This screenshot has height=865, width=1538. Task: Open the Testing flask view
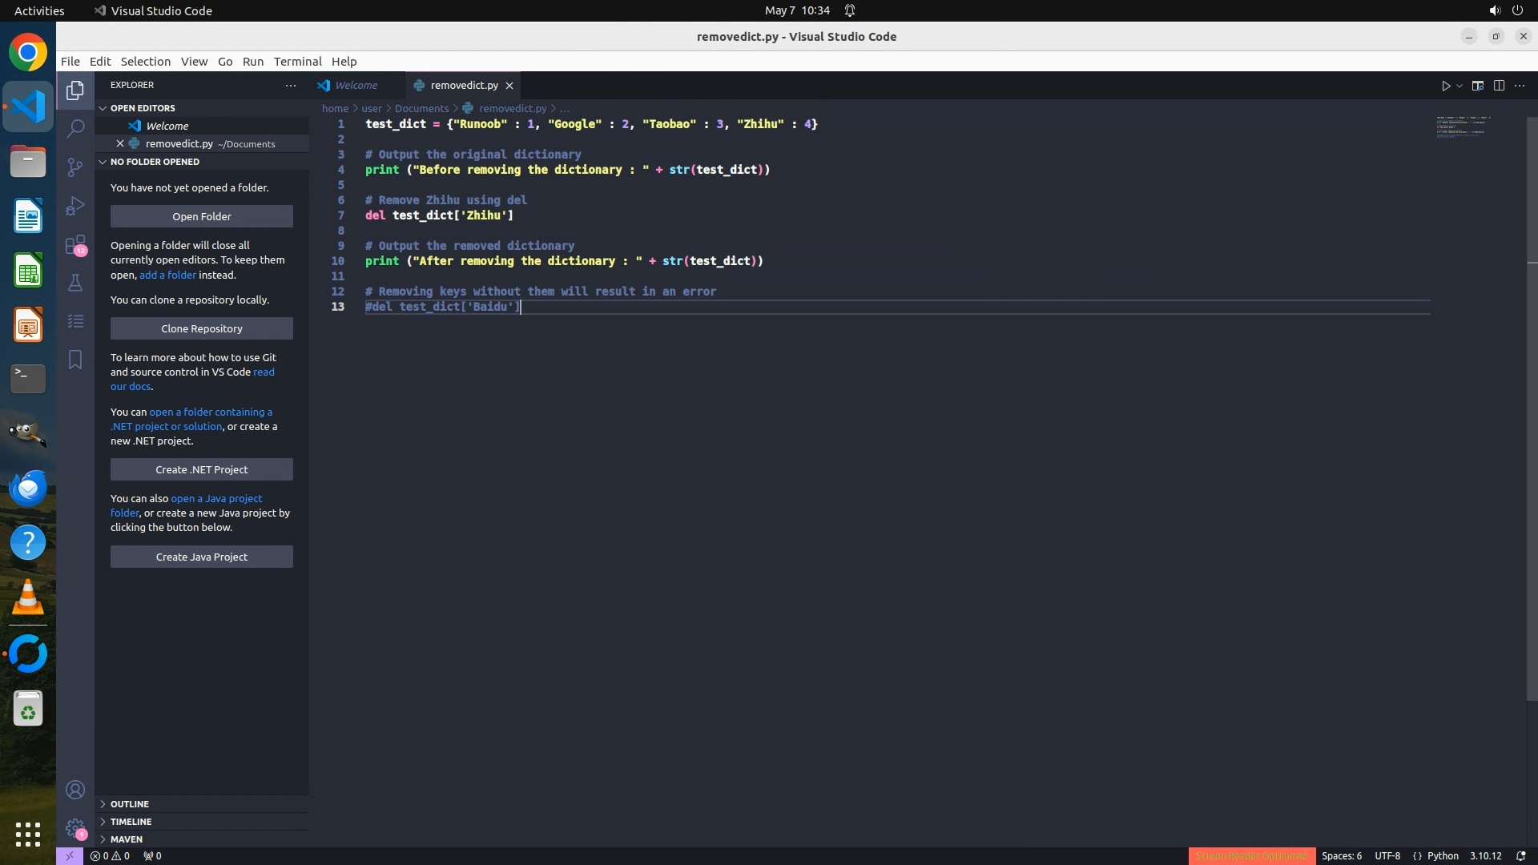75,283
